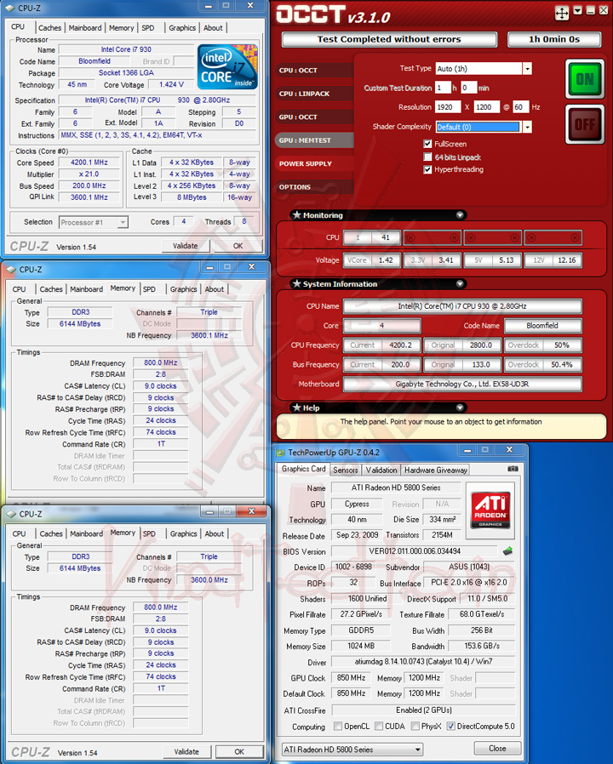The height and width of the screenshot is (764, 613).
Task: Select GPU : MEMTEST in OCCT
Action: [314, 140]
